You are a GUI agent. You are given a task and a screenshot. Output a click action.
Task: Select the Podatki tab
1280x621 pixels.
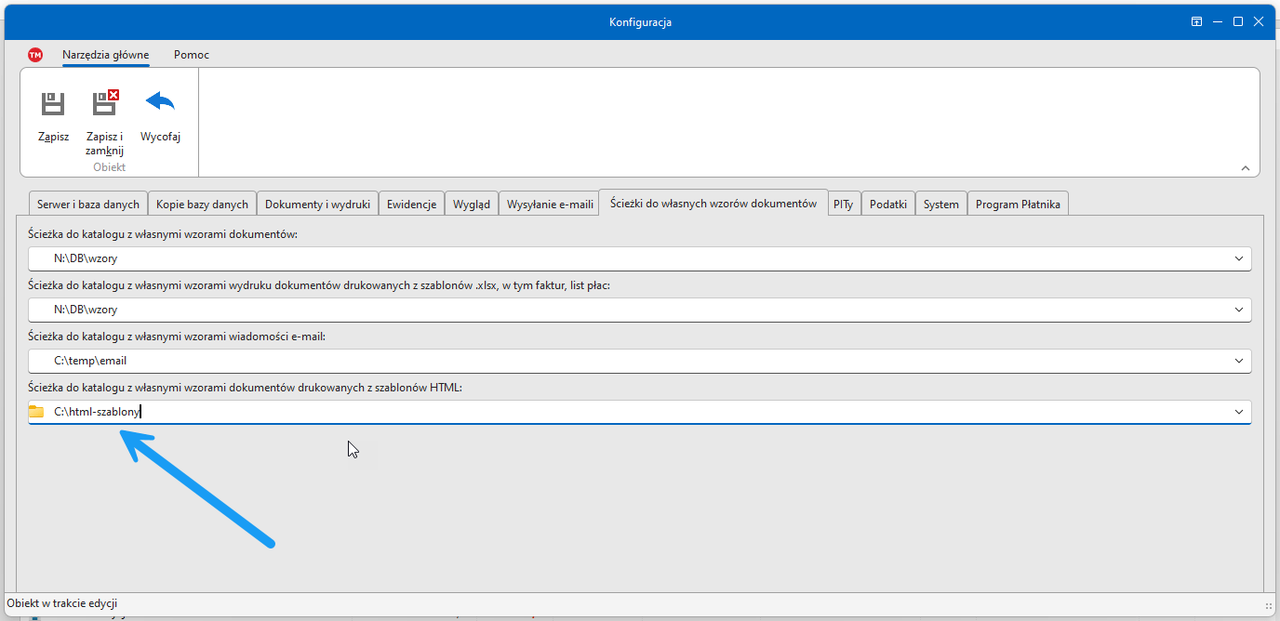pos(888,205)
